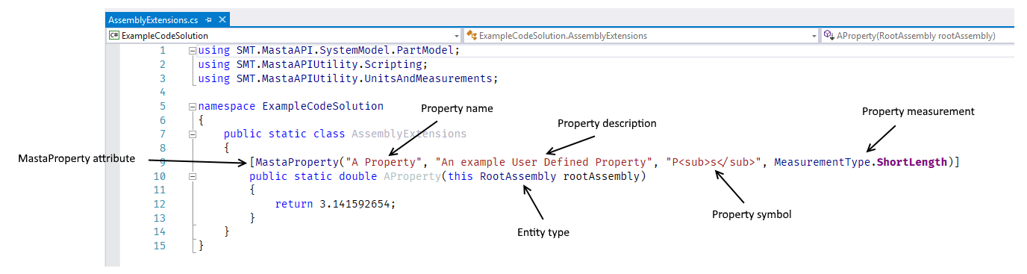Screen dimensions: 1027x274
Task: Click the C# project icon in navigation bar
Action: pyautogui.click(x=114, y=36)
